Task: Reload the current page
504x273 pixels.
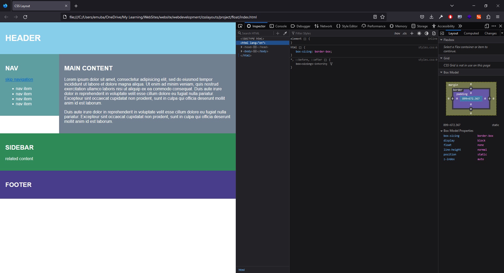Action: click(x=25, y=17)
